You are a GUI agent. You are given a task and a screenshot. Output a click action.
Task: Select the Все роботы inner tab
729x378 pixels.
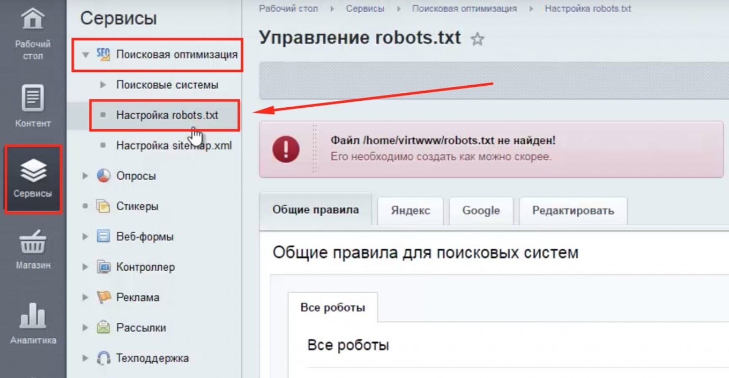(332, 308)
